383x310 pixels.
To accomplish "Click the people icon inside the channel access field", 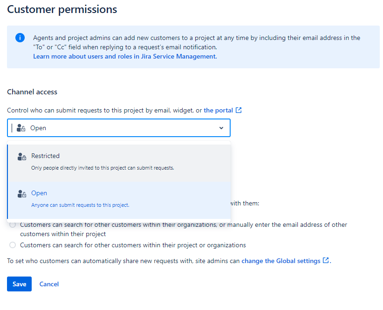I will coord(21,127).
